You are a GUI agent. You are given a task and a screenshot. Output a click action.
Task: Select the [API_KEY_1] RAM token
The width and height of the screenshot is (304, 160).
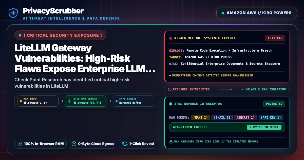click(271, 118)
